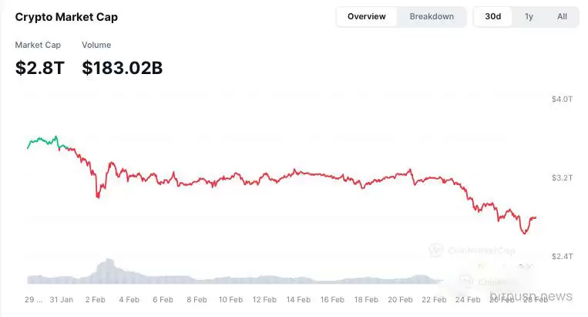Click the 2 Feb date marker

[x=96, y=299]
